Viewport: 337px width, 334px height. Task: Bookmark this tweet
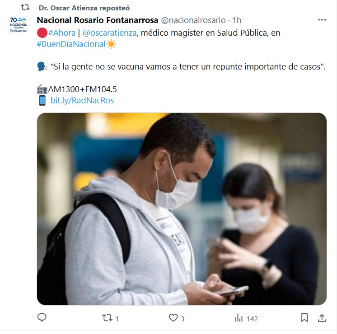304,318
